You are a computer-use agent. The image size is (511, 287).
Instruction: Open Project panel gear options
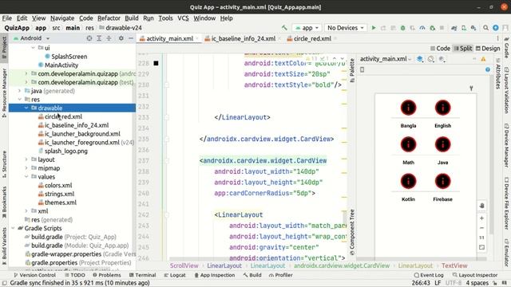click(121, 38)
